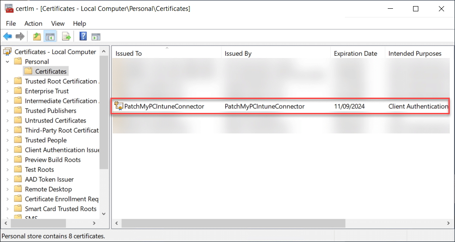Screen dimensions: 455x242
Task: Select the Certificates folder under Personal
Action: click(x=51, y=72)
